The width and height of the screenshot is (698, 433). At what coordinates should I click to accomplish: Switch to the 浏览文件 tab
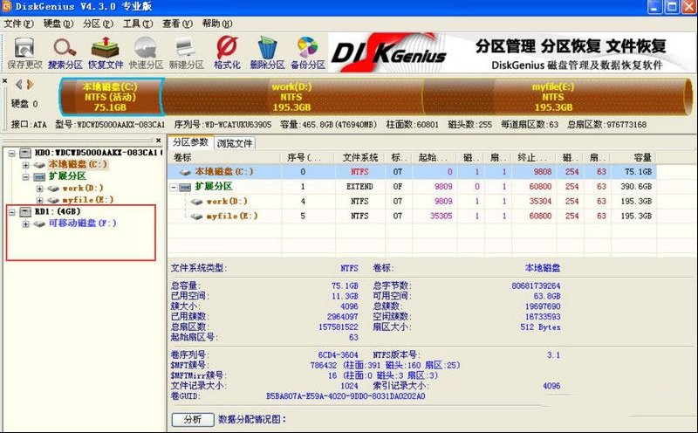(x=235, y=143)
